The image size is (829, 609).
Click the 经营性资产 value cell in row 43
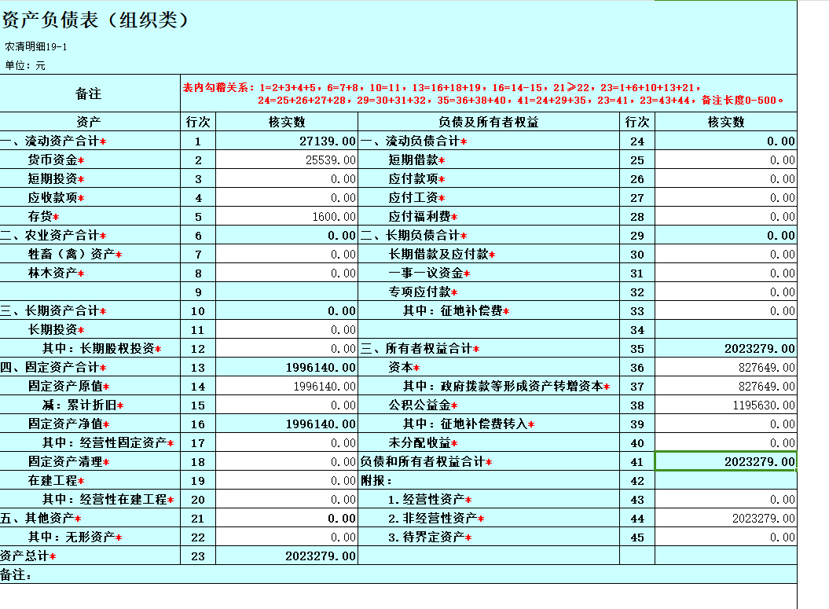(x=726, y=500)
